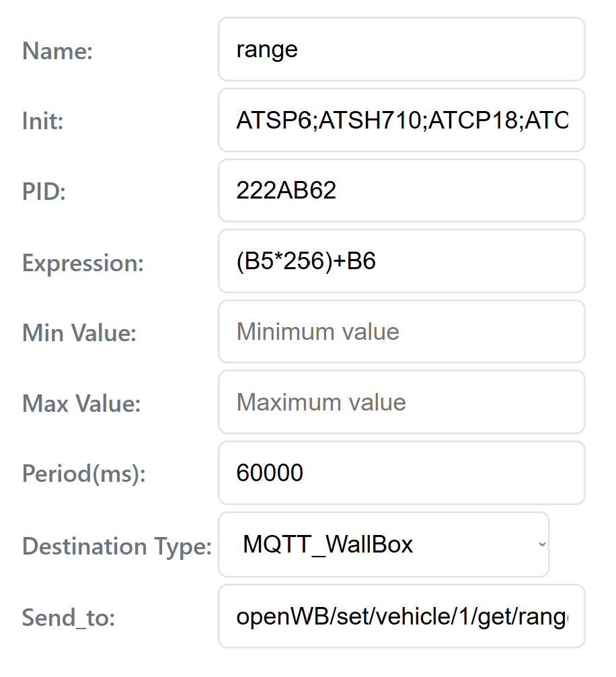The image size is (616, 677).
Task: Click the PID field containing 222AB62
Action: [401, 191]
